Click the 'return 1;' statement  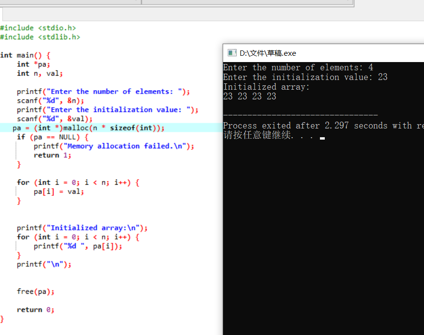click(x=52, y=155)
